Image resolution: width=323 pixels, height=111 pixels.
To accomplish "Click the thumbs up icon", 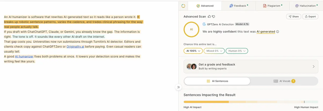I will click(x=209, y=17).
